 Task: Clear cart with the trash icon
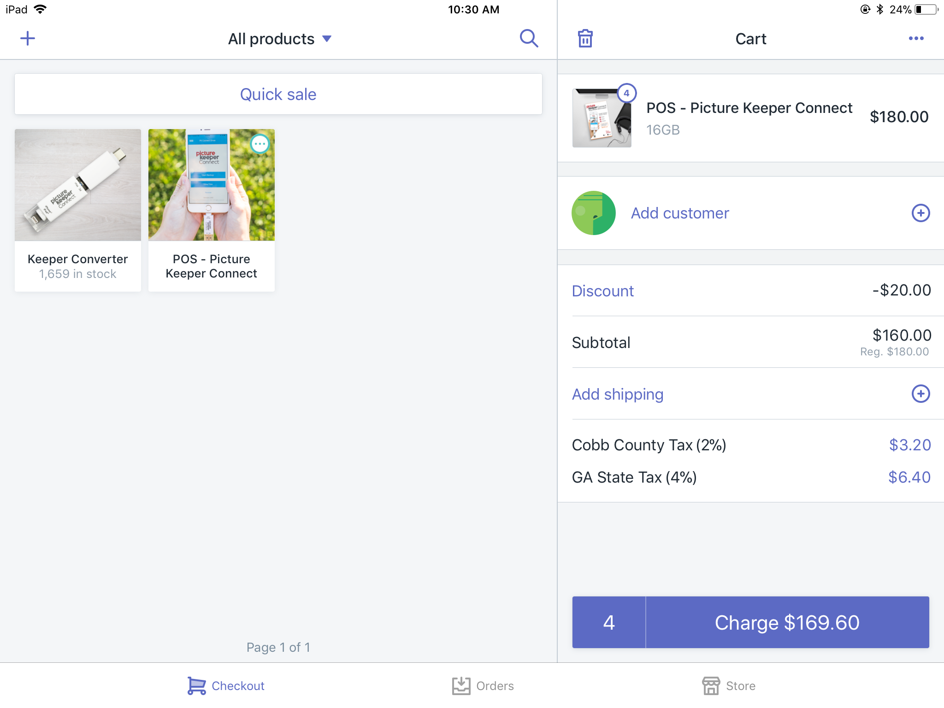point(585,38)
